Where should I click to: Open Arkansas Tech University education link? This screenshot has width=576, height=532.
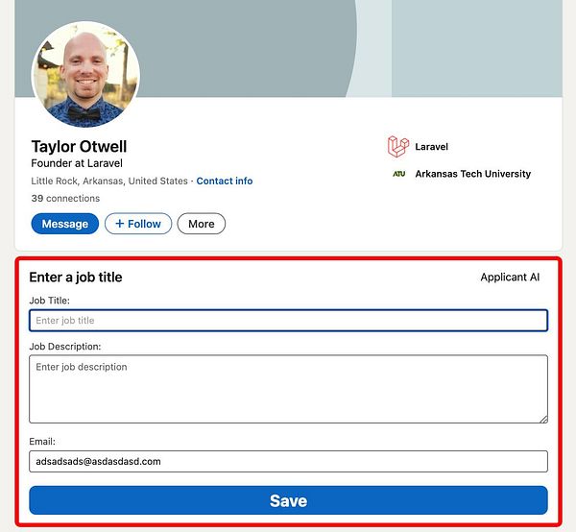[x=472, y=174]
